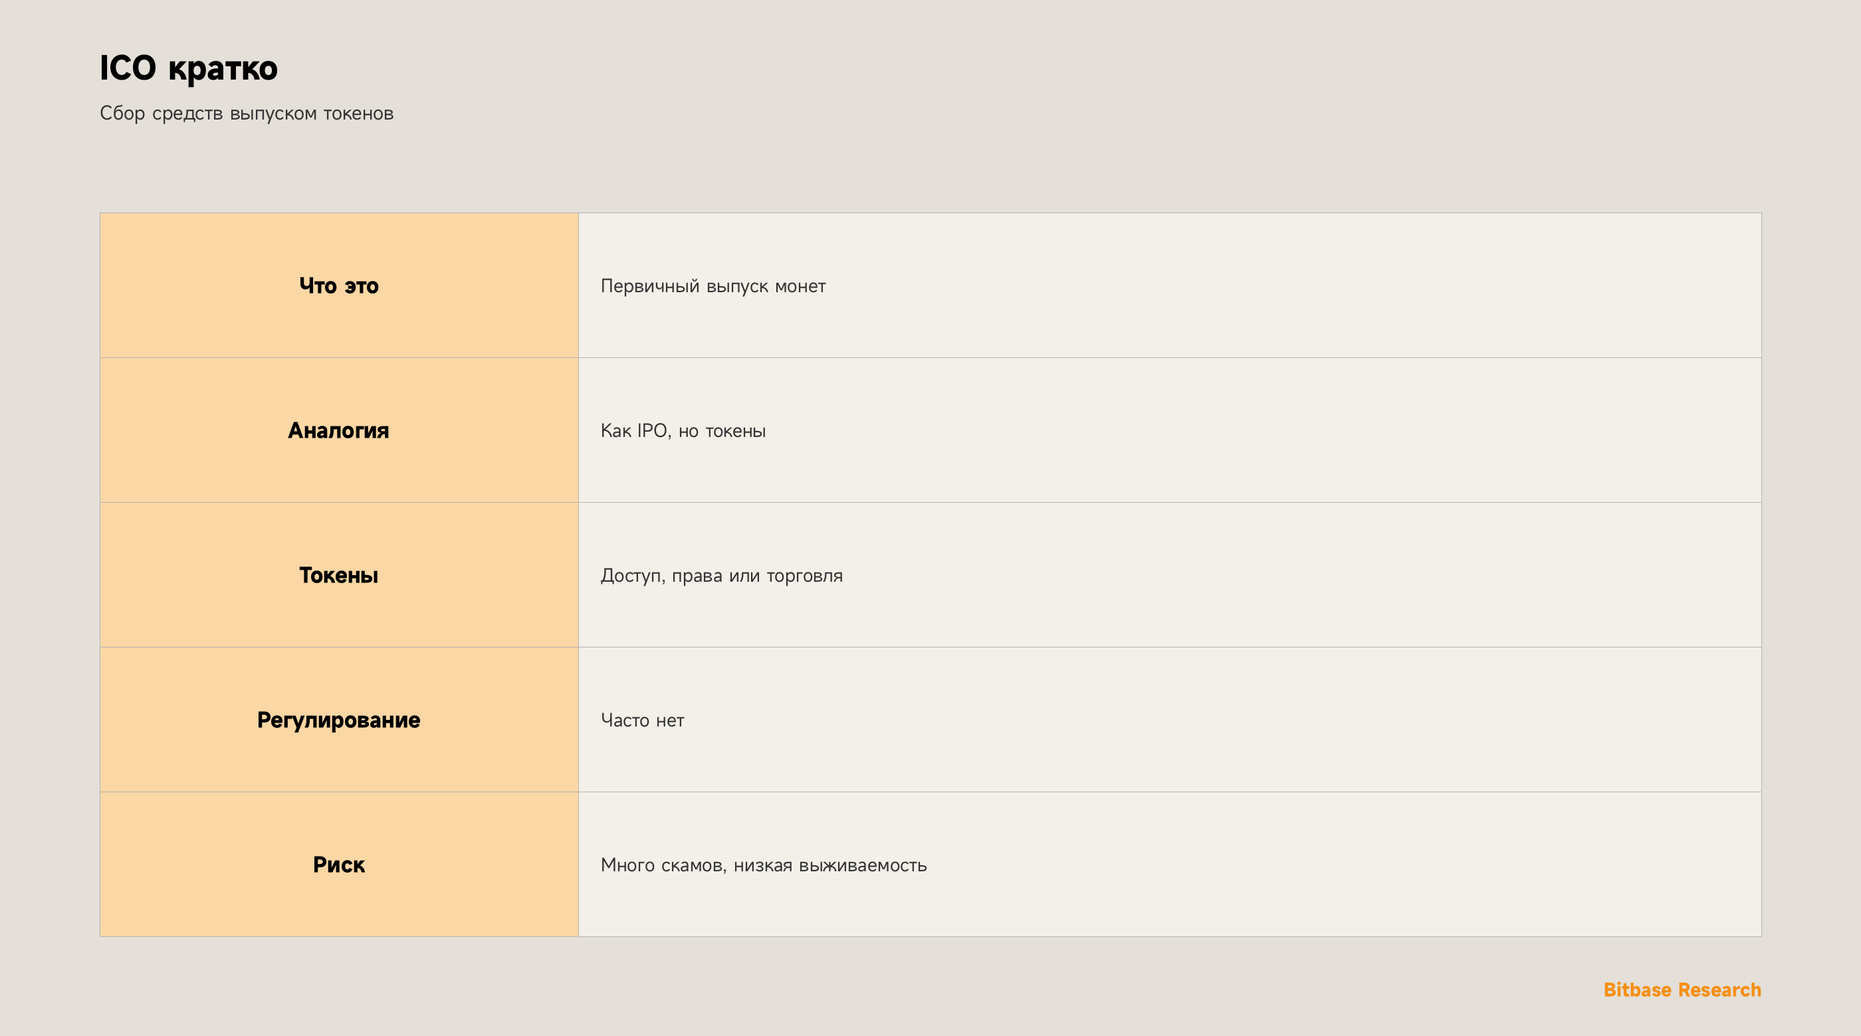
Task: Click the 'Риск' row label
Action: (x=339, y=864)
